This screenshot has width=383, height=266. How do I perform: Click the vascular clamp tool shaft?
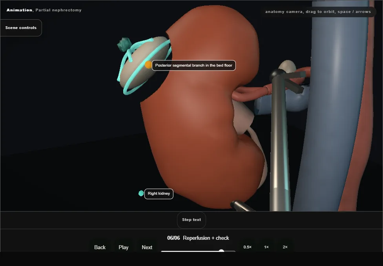[x=280, y=144]
